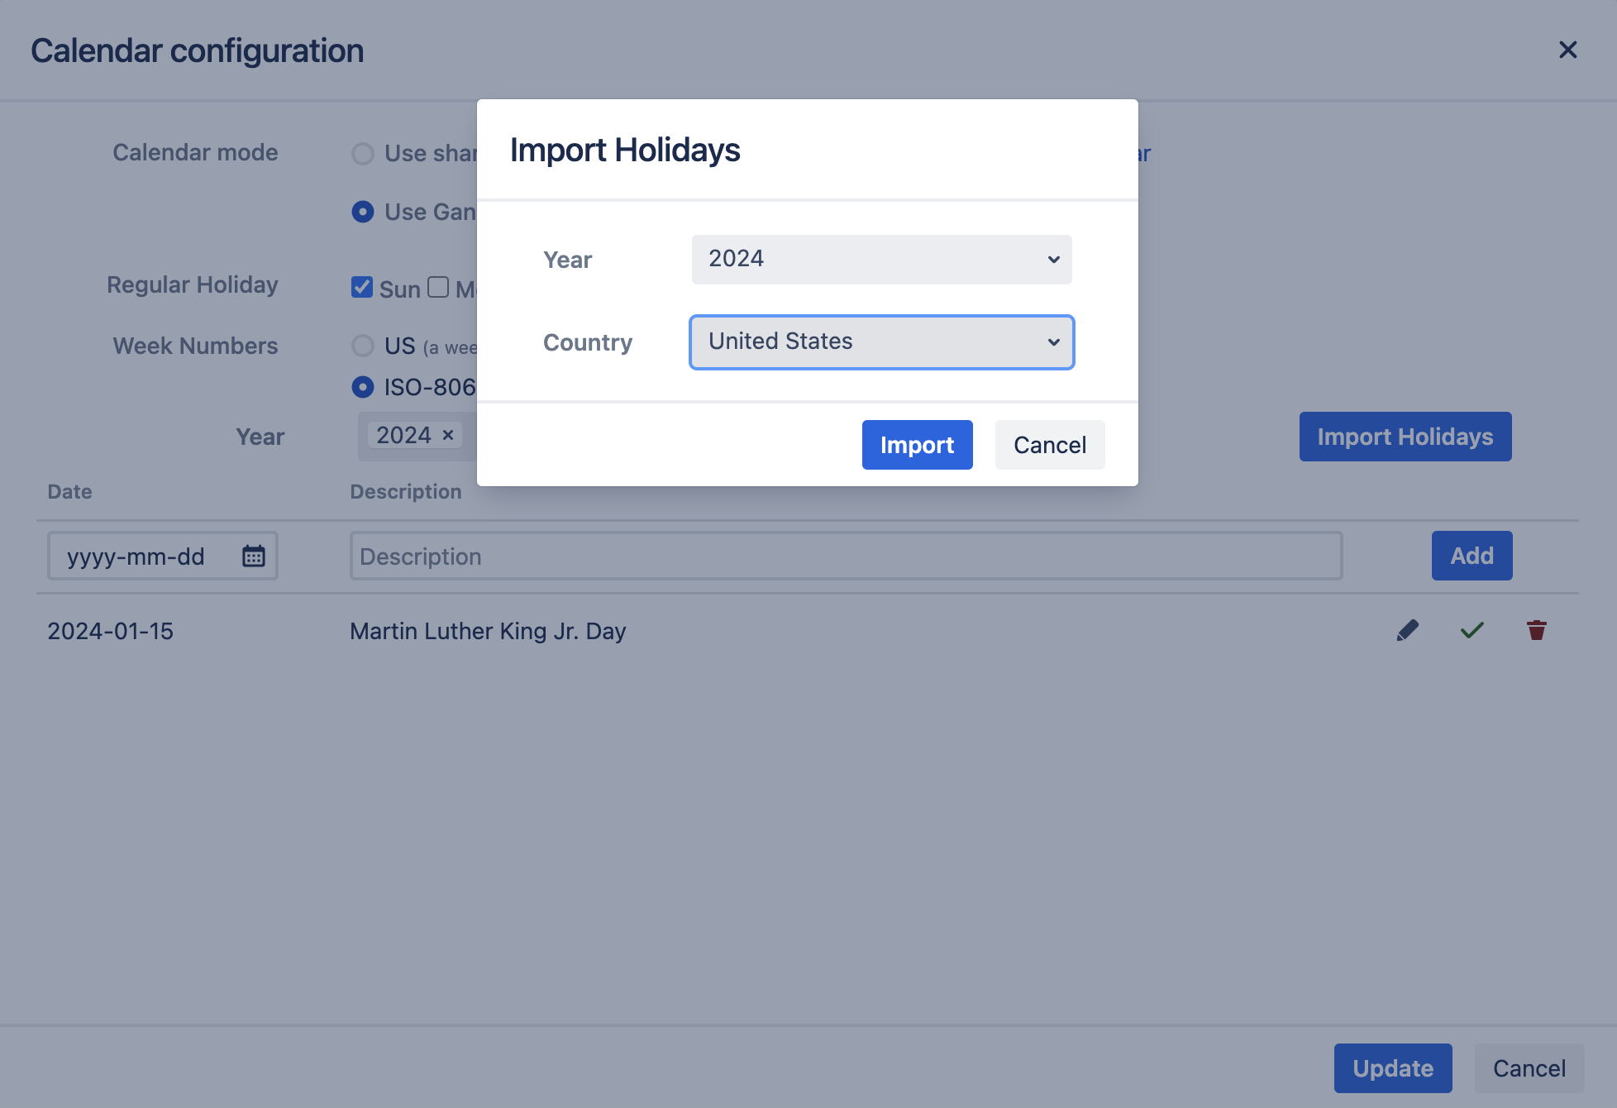
Task: Open the date picker calendar icon
Action: pos(254,556)
